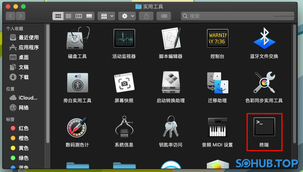Image resolution: width=303 pixels, height=172 pixels.
Task: Click the 搜索 search field
Action: [x=238, y=16]
